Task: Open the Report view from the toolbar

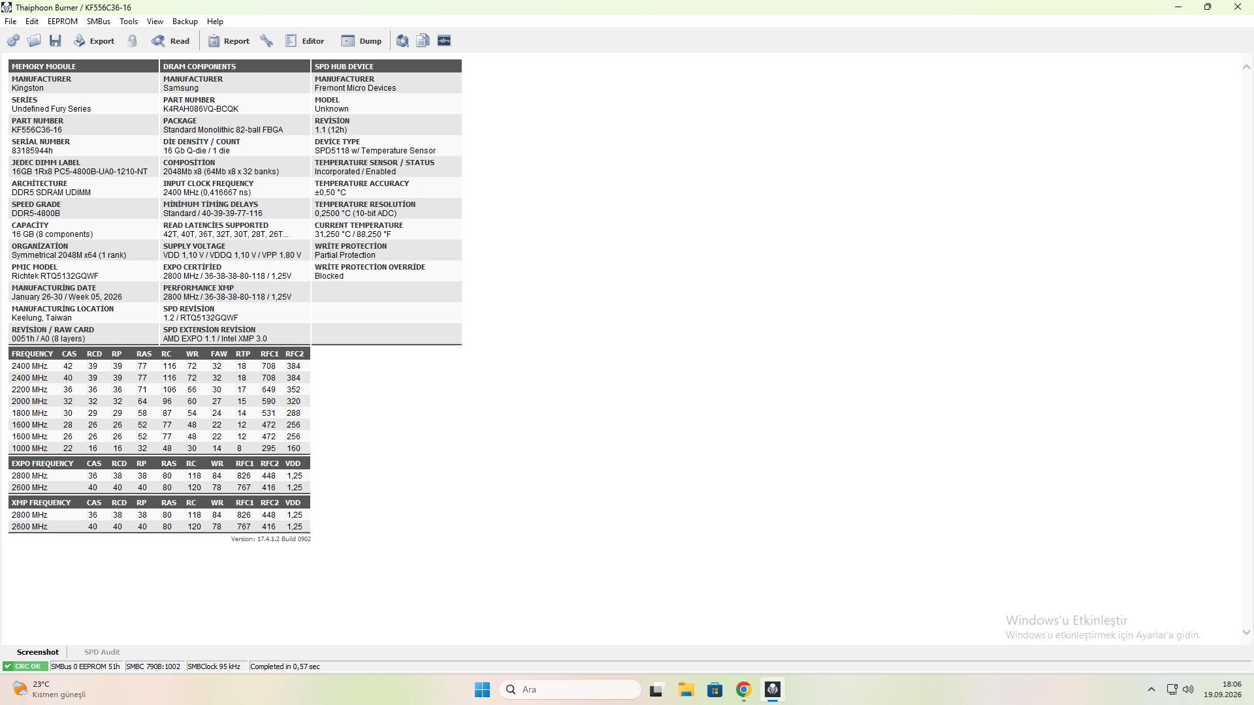Action: point(229,40)
